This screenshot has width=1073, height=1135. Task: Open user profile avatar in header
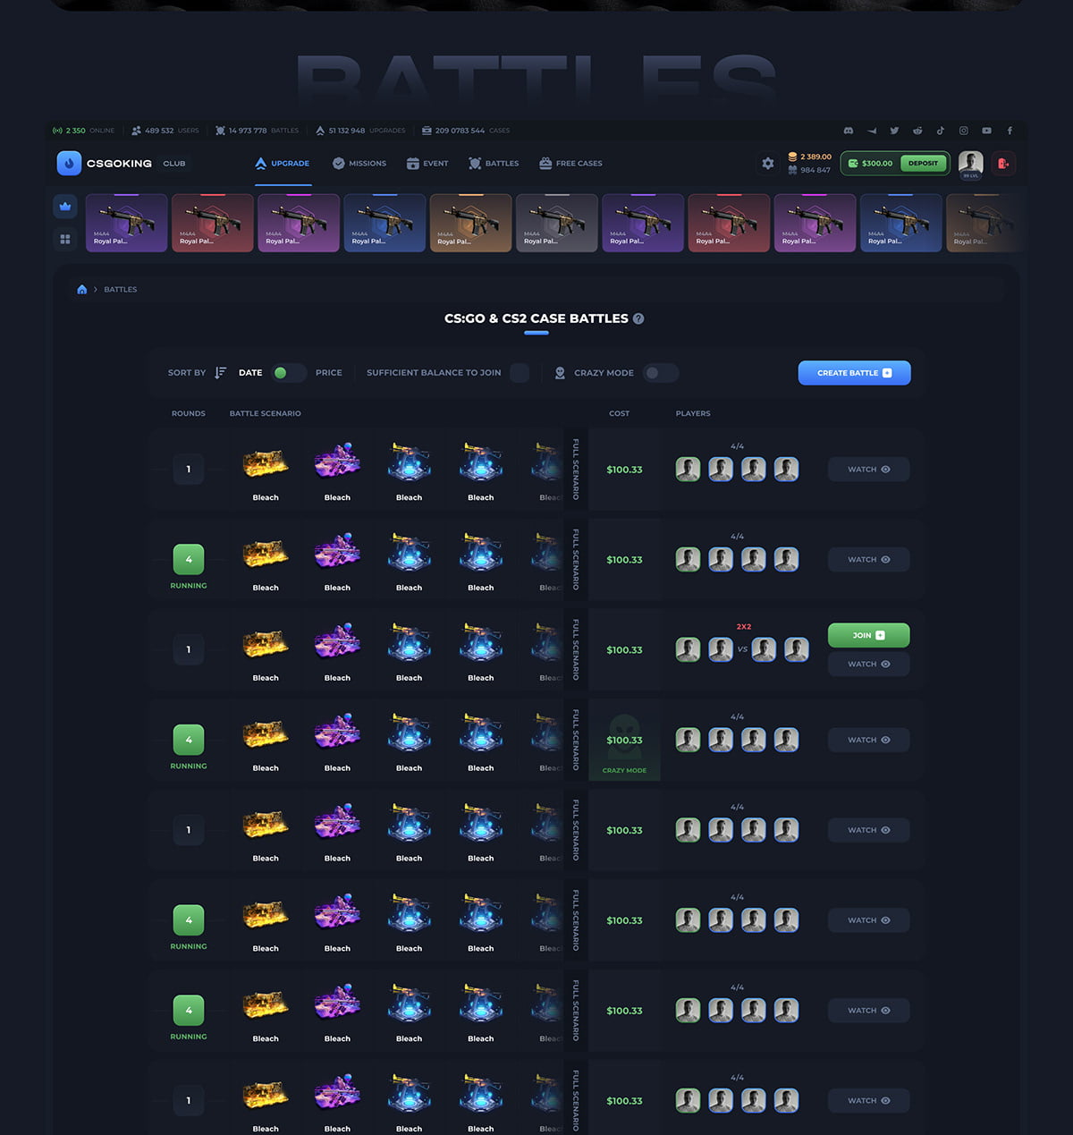pyautogui.click(x=970, y=163)
